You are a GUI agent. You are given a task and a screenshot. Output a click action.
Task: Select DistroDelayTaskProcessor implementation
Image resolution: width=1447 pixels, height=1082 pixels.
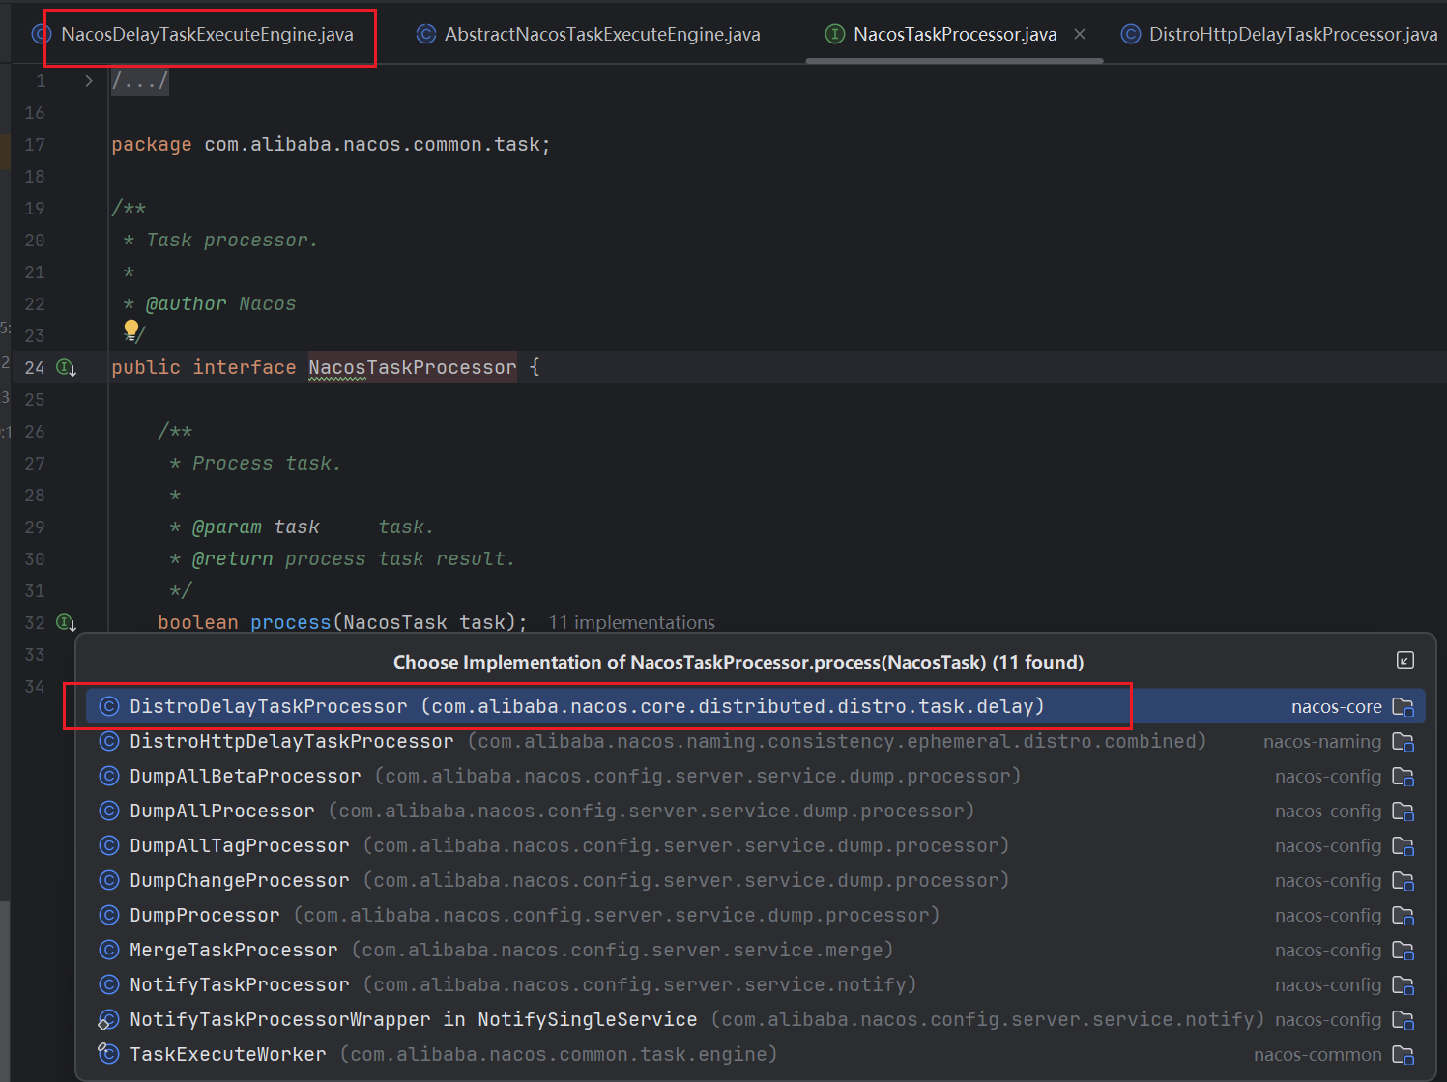(x=269, y=706)
